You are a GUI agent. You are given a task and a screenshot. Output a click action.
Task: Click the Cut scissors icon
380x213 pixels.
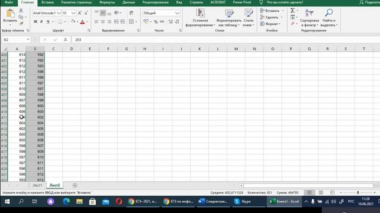[21, 11]
